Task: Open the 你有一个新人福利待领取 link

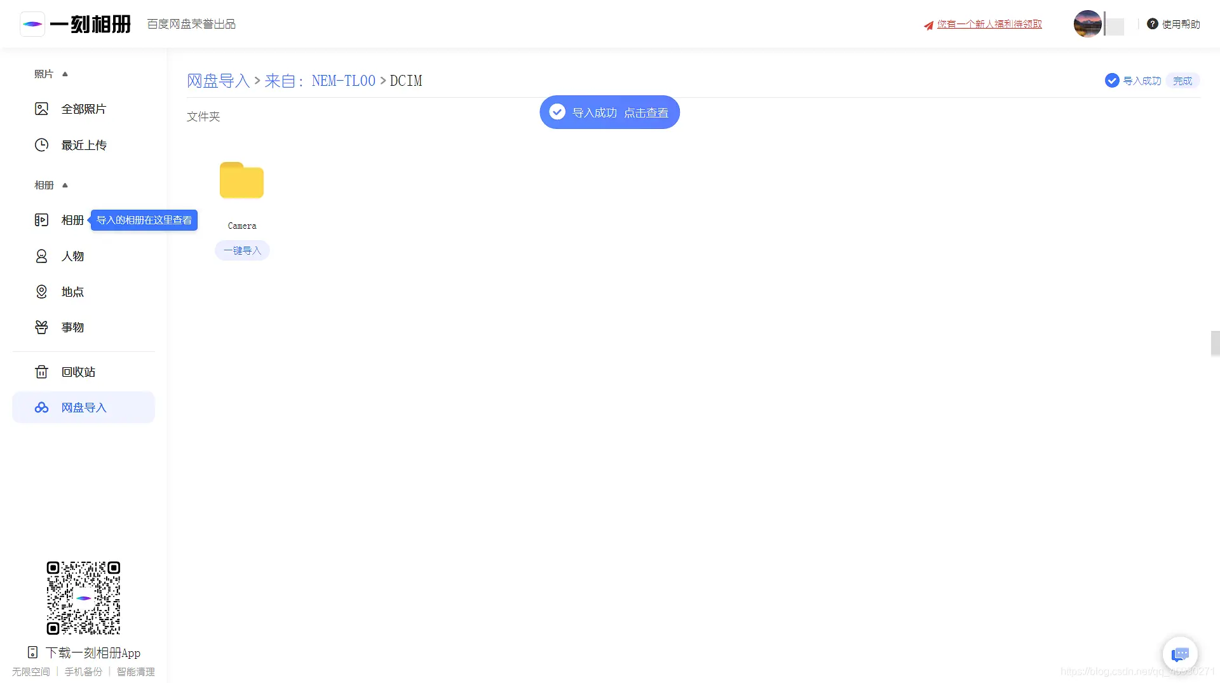Action: point(989,24)
